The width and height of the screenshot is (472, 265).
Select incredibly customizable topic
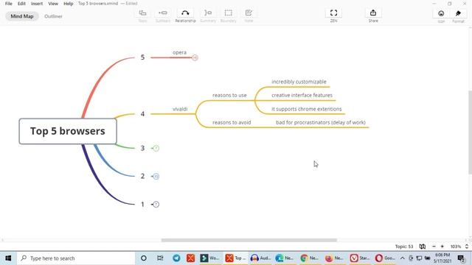(299, 82)
